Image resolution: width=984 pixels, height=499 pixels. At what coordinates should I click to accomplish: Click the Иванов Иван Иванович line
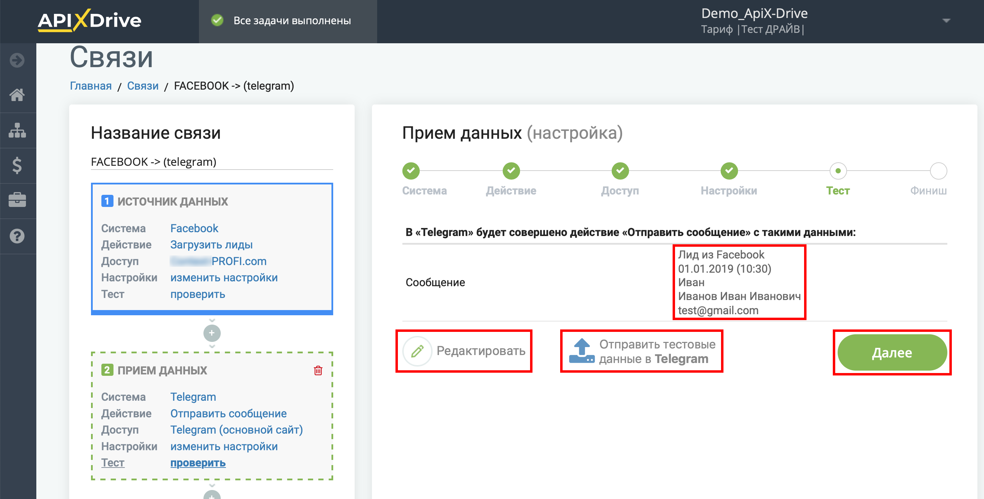739,296
